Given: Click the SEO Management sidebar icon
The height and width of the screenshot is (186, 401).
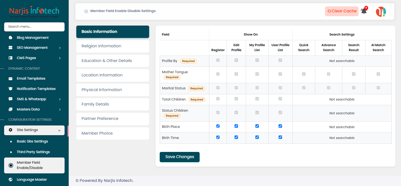Looking at the screenshot, I should (11, 48).
